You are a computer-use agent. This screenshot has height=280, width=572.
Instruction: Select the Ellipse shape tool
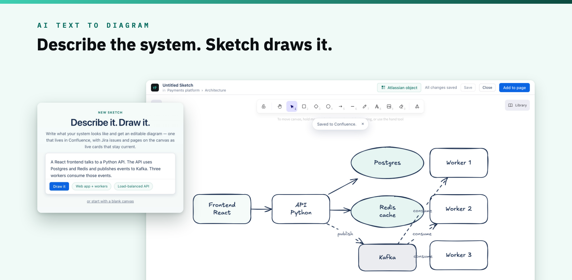point(328,106)
